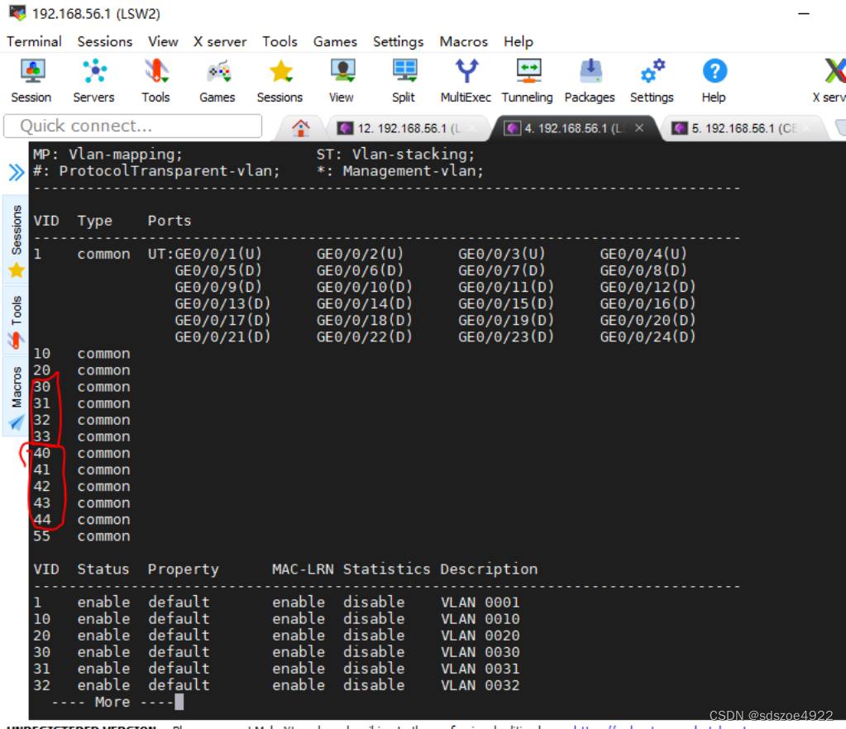Image resolution: width=846 pixels, height=729 pixels.
Task: Click the VID 55 common row
Action: point(82,536)
